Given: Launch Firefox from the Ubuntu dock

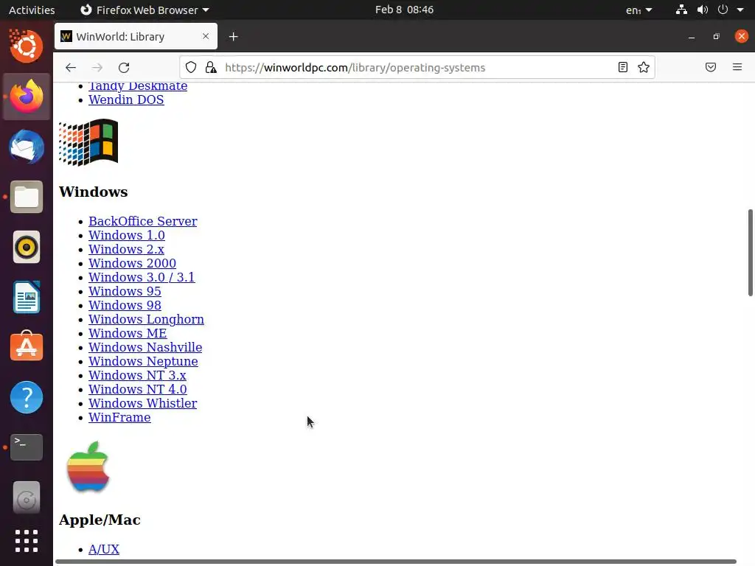Looking at the screenshot, I should point(27,97).
